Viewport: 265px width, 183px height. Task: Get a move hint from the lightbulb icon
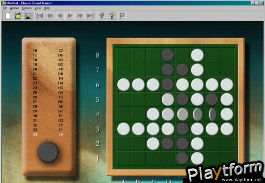[x=102, y=16]
